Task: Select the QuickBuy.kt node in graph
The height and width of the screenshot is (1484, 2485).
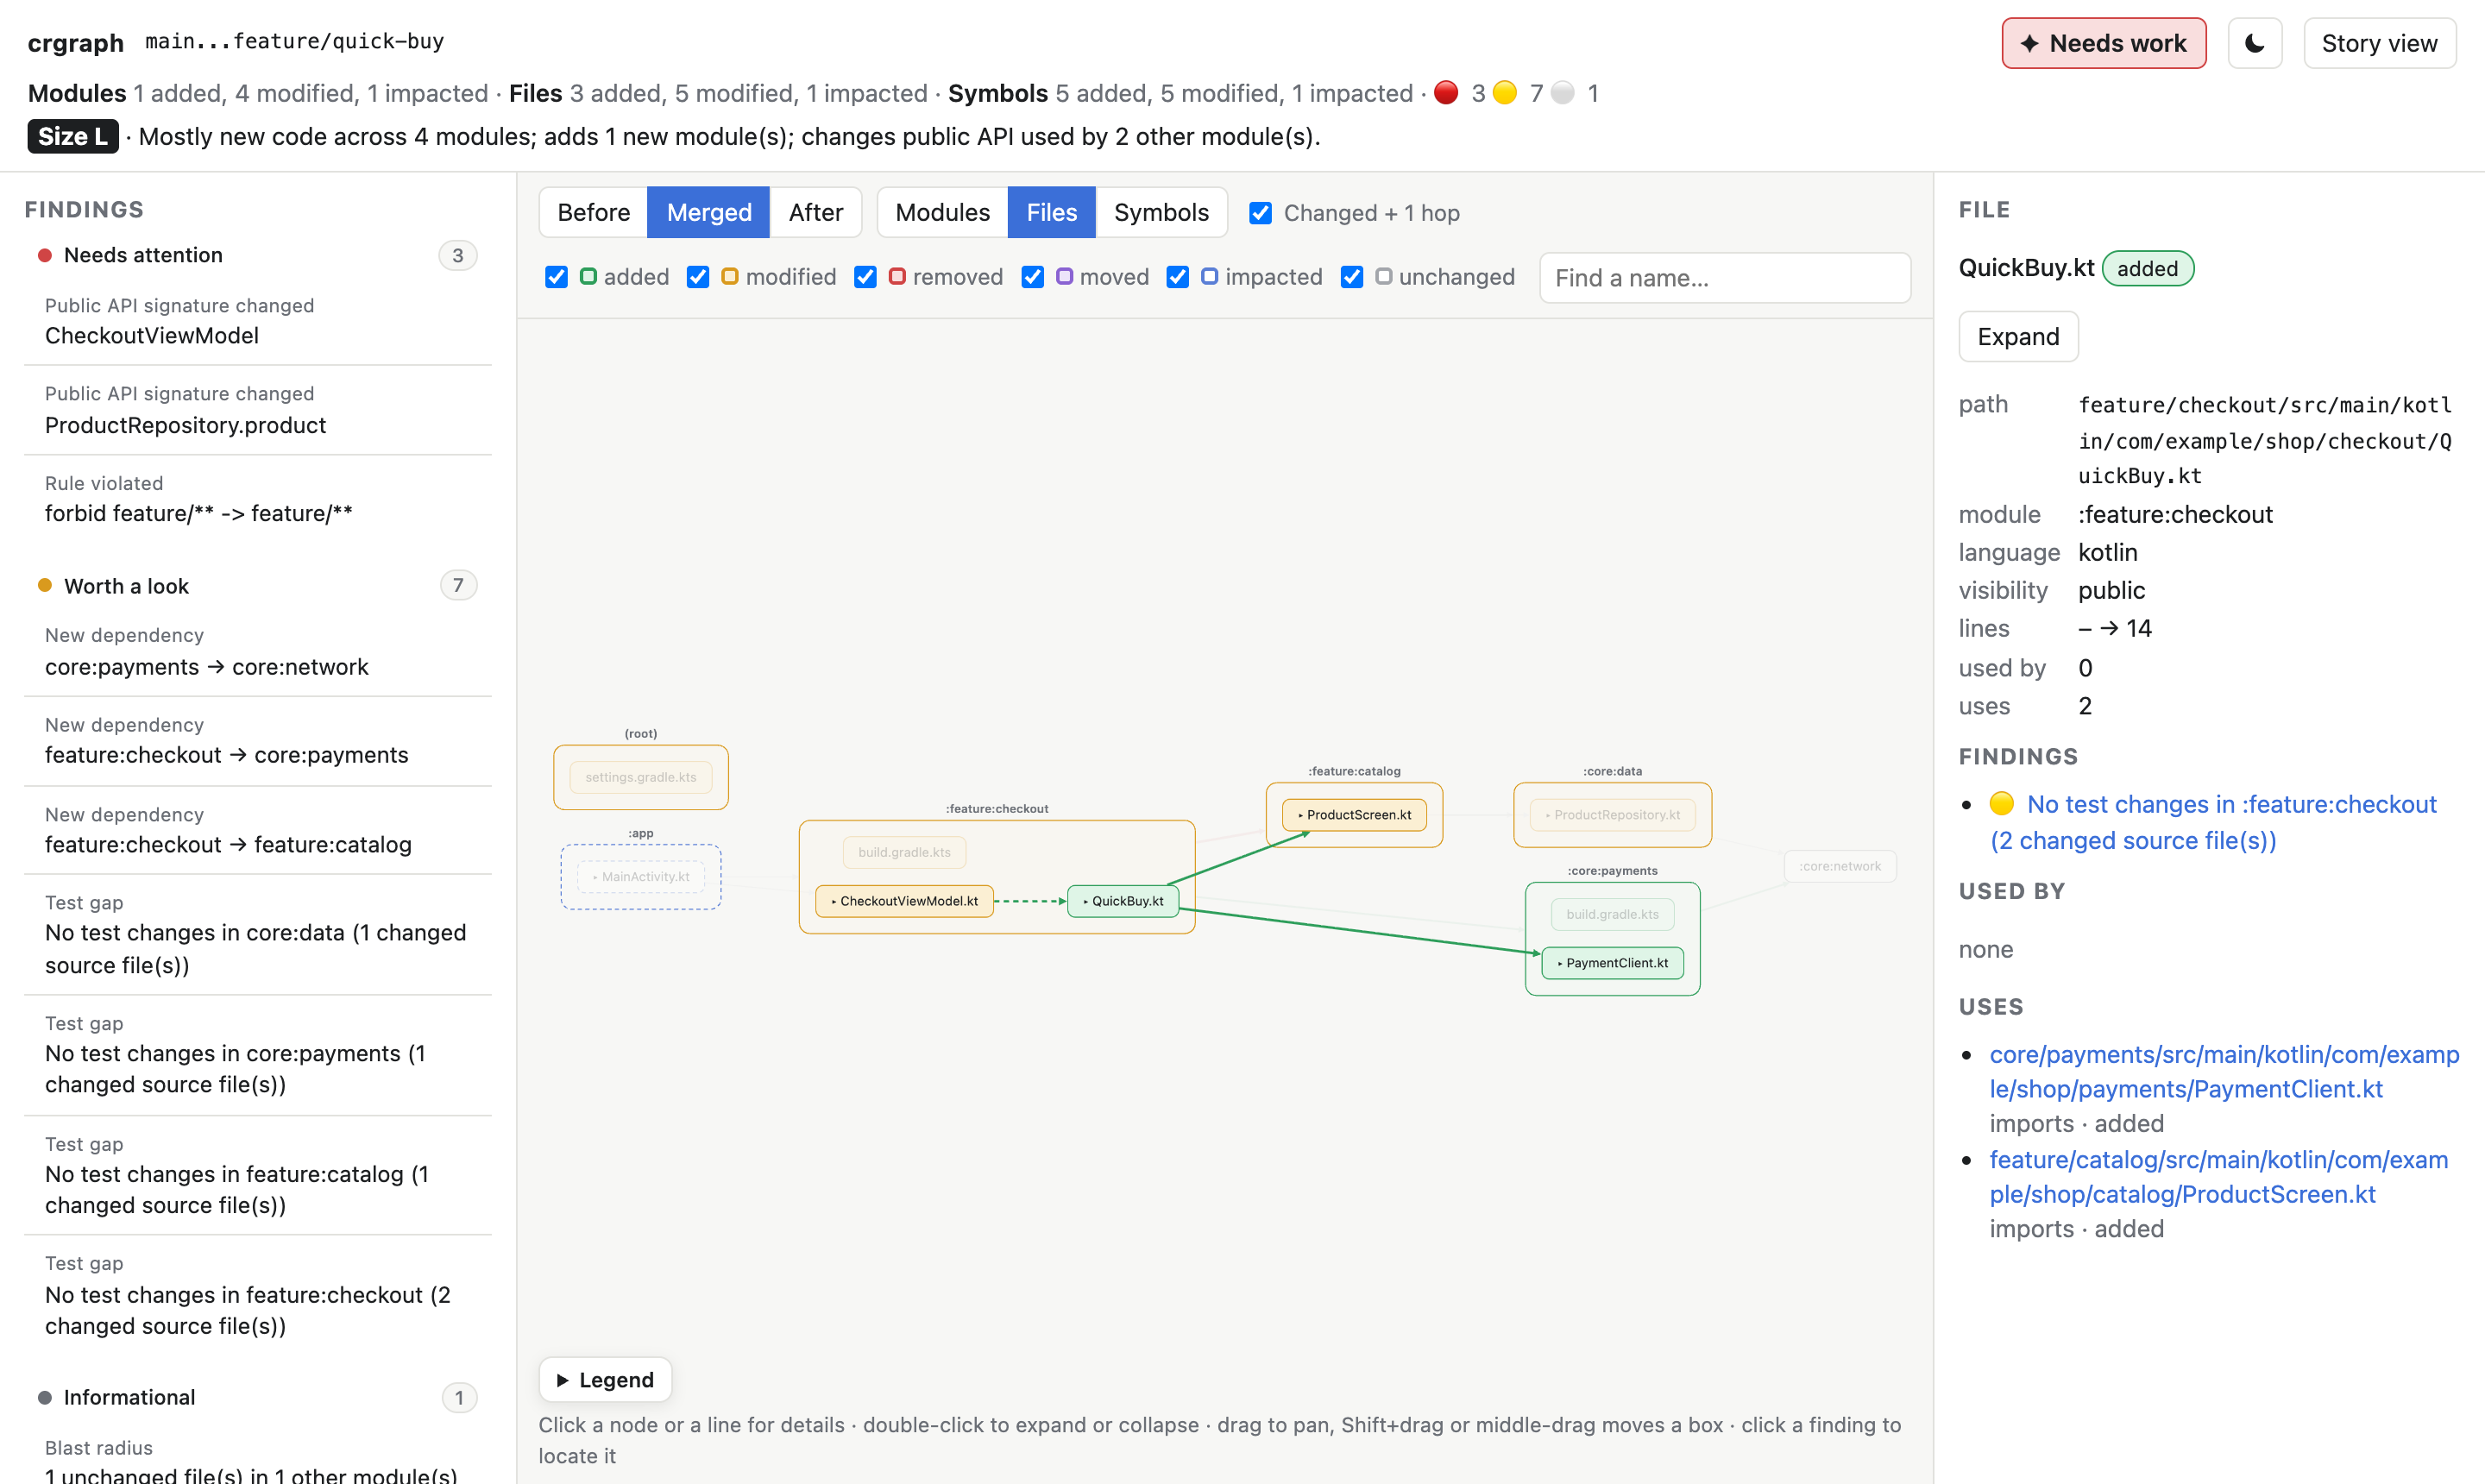Action: (1123, 901)
